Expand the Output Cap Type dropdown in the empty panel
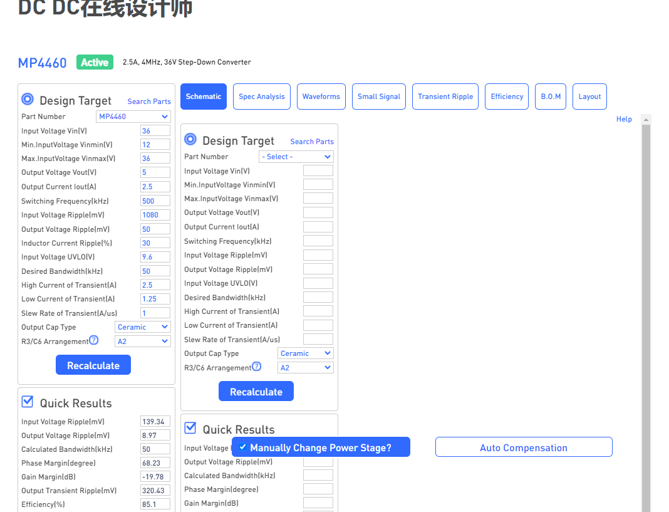669x512 pixels. [306, 353]
